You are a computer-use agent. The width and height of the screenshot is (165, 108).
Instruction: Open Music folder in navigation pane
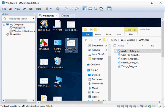click(x=93, y=88)
